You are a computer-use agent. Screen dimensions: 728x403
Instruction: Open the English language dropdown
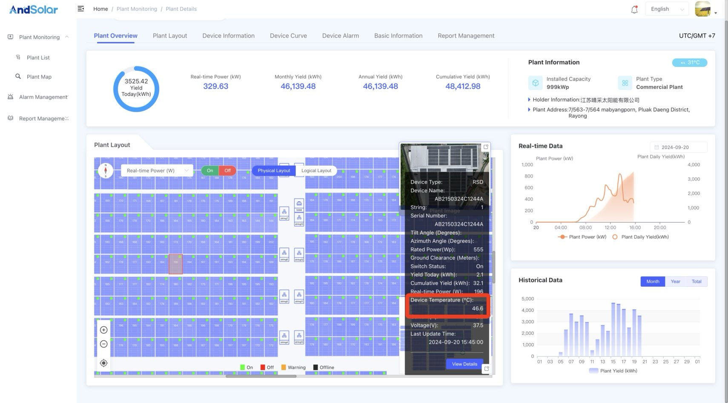[x=667, y=9]
